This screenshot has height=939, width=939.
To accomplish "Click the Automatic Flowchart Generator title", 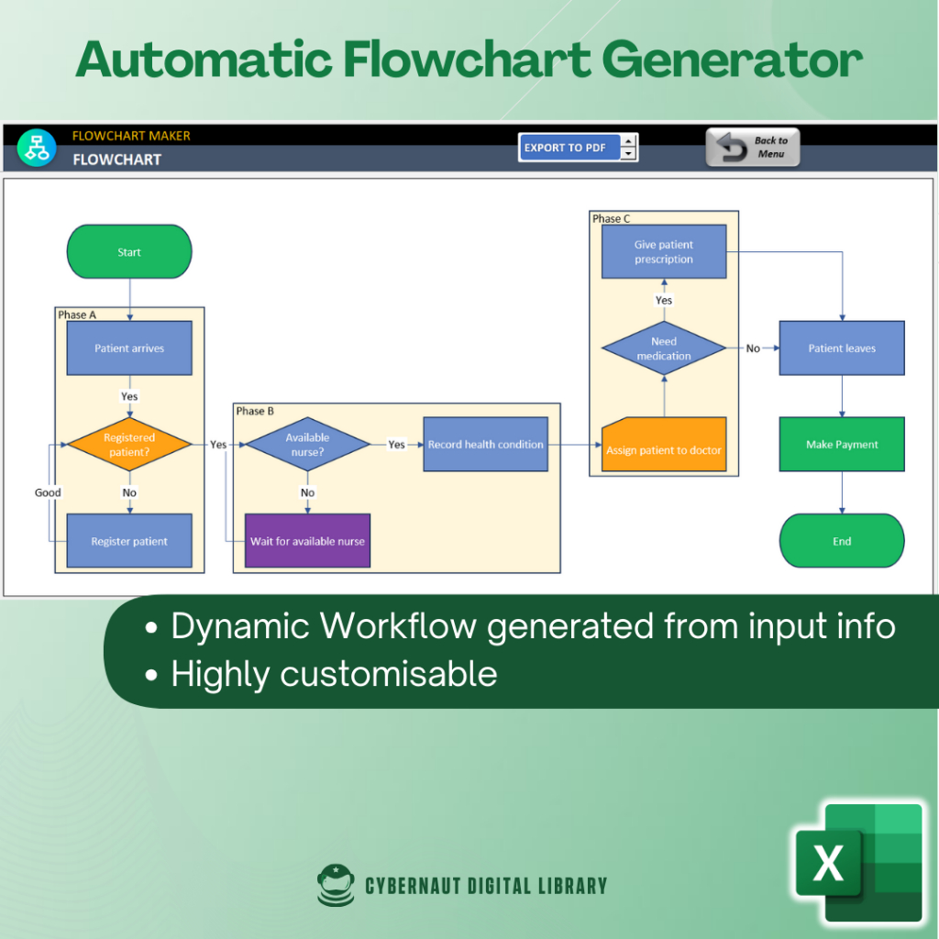I will (469, 60).
